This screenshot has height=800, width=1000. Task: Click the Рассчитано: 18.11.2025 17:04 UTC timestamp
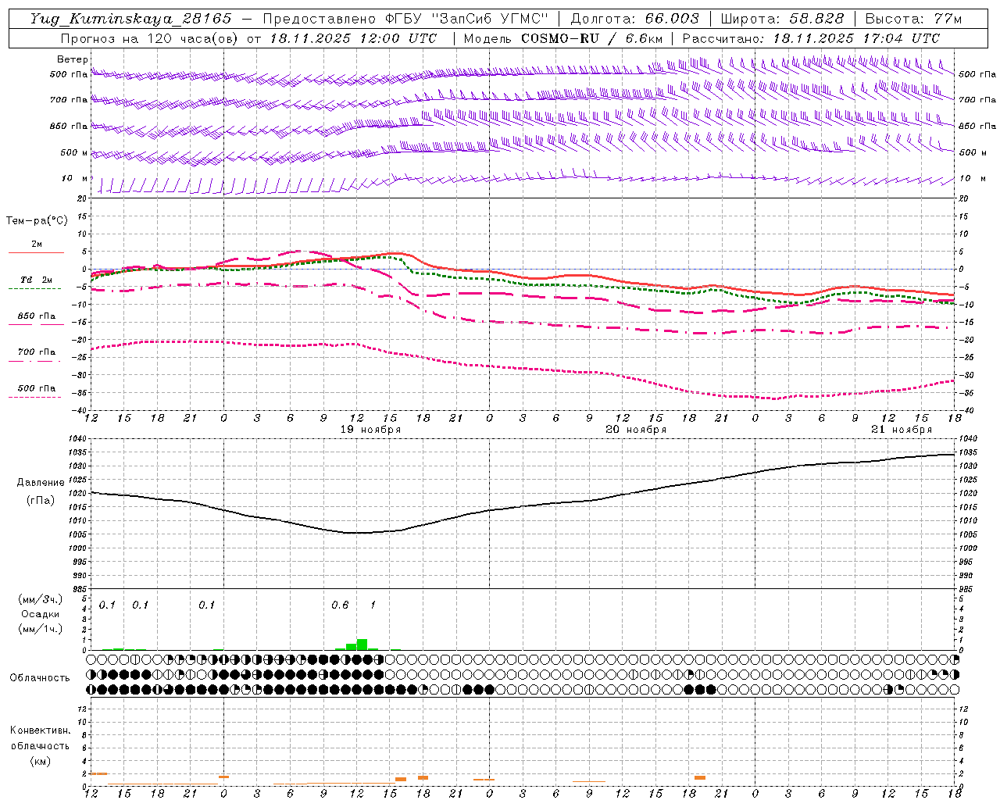click(x=811, y=38)
